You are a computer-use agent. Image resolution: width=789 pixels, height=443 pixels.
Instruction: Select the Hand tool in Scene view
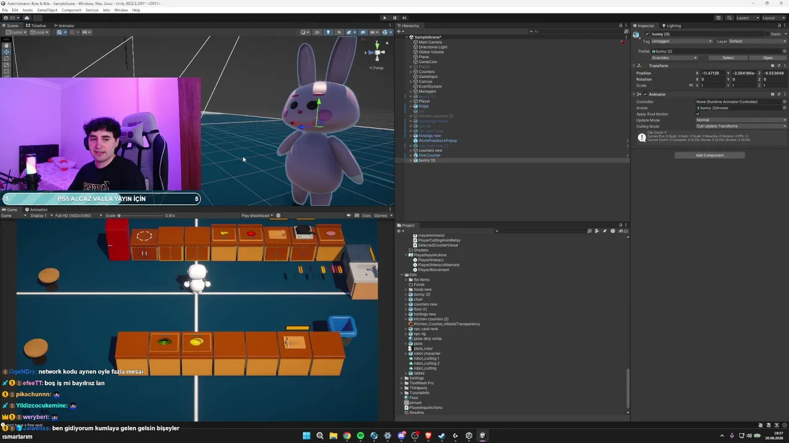(7, 45)
